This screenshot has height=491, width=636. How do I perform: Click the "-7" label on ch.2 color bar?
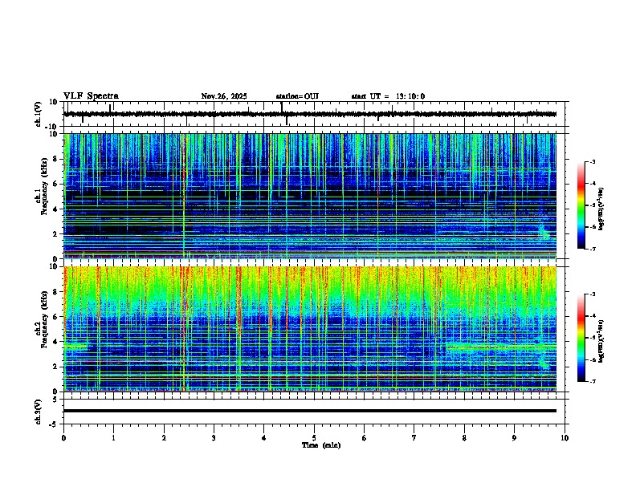pos(592,382)
